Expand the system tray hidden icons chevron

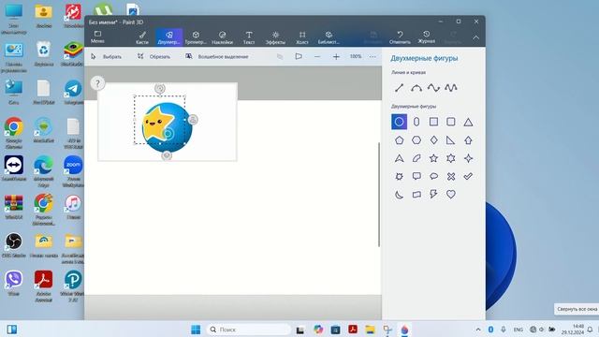pyautogui.click(x=478, y=330)
